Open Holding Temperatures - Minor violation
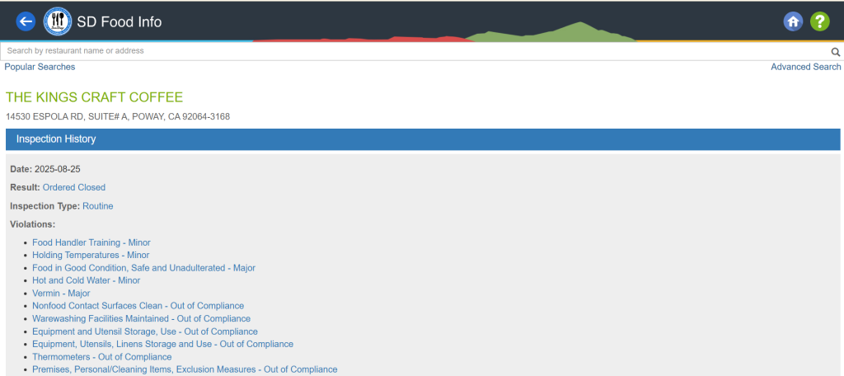The width and height of the screenshot is (844, 376). click(x=91, y=256)
